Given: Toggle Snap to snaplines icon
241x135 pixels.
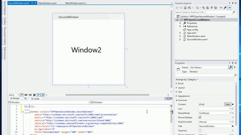Looking at the screenshot, I should pyautogui.click(x=38, y=95).
